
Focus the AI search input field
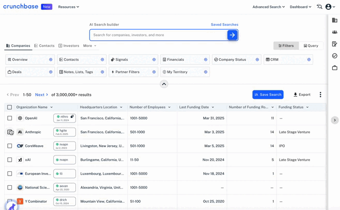point(158,35)
